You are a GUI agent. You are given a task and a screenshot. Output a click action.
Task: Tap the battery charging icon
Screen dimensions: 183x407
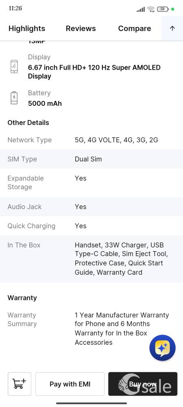point(14,98)
